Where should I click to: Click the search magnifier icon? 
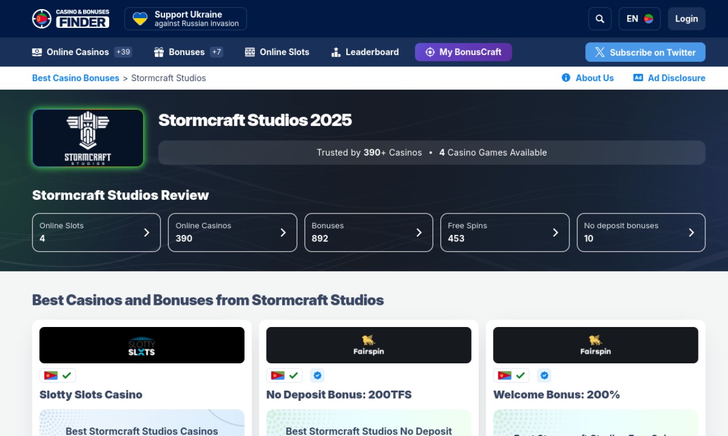pyautogui.click(x=599, y=19)
